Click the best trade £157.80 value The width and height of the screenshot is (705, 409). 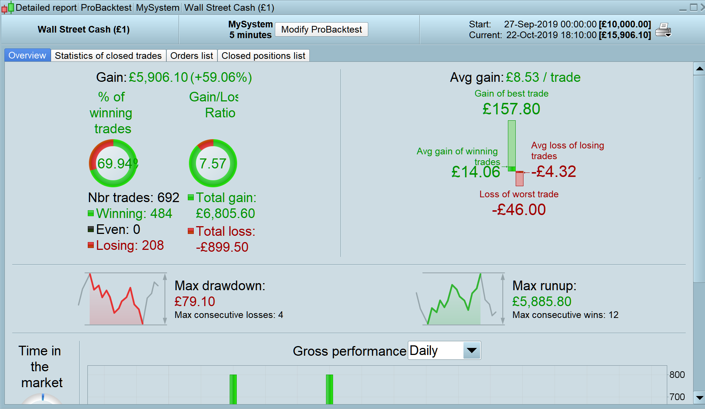click(511, 109)
